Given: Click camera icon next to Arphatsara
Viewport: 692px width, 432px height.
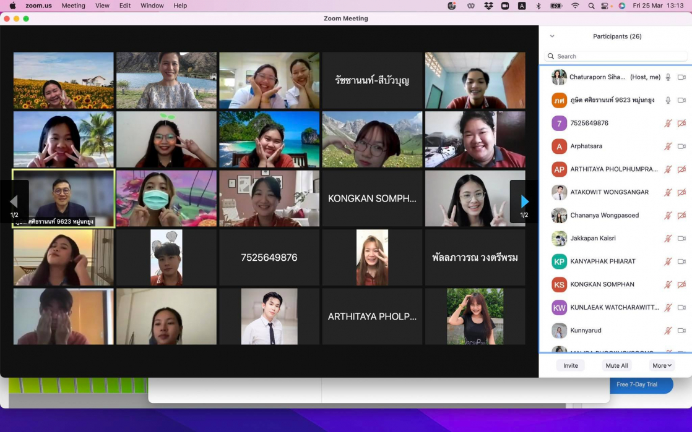Looking at the screenshot, I should (x=681, y=146).
